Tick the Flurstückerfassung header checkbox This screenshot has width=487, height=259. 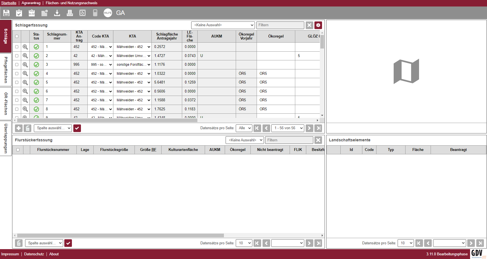[x=18, y=150]
